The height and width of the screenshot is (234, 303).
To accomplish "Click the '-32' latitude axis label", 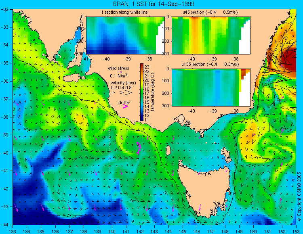I will click(4, 9).
